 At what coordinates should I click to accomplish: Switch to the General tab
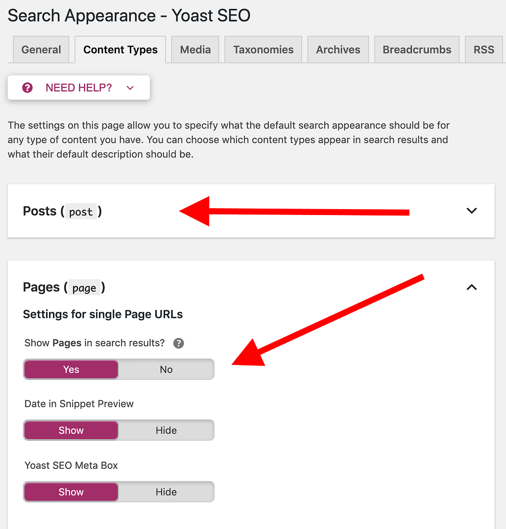(x=41, y=49)
